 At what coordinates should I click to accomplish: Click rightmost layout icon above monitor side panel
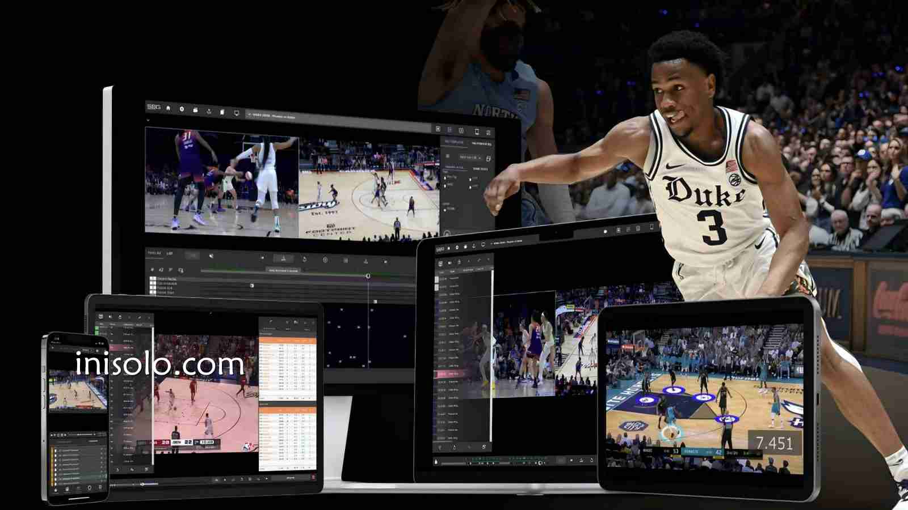(488, 133)
